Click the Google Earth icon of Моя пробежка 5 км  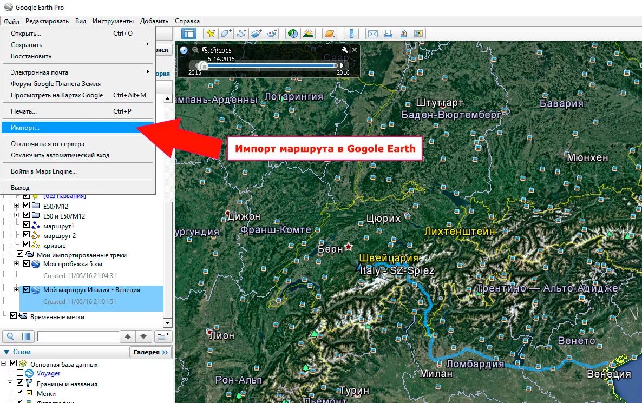pyautogui.click(x=36, y=264)
